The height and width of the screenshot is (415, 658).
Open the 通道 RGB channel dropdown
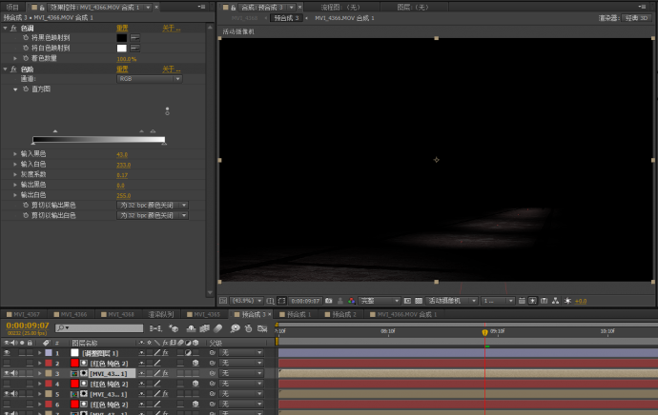(x=150, y=79)
